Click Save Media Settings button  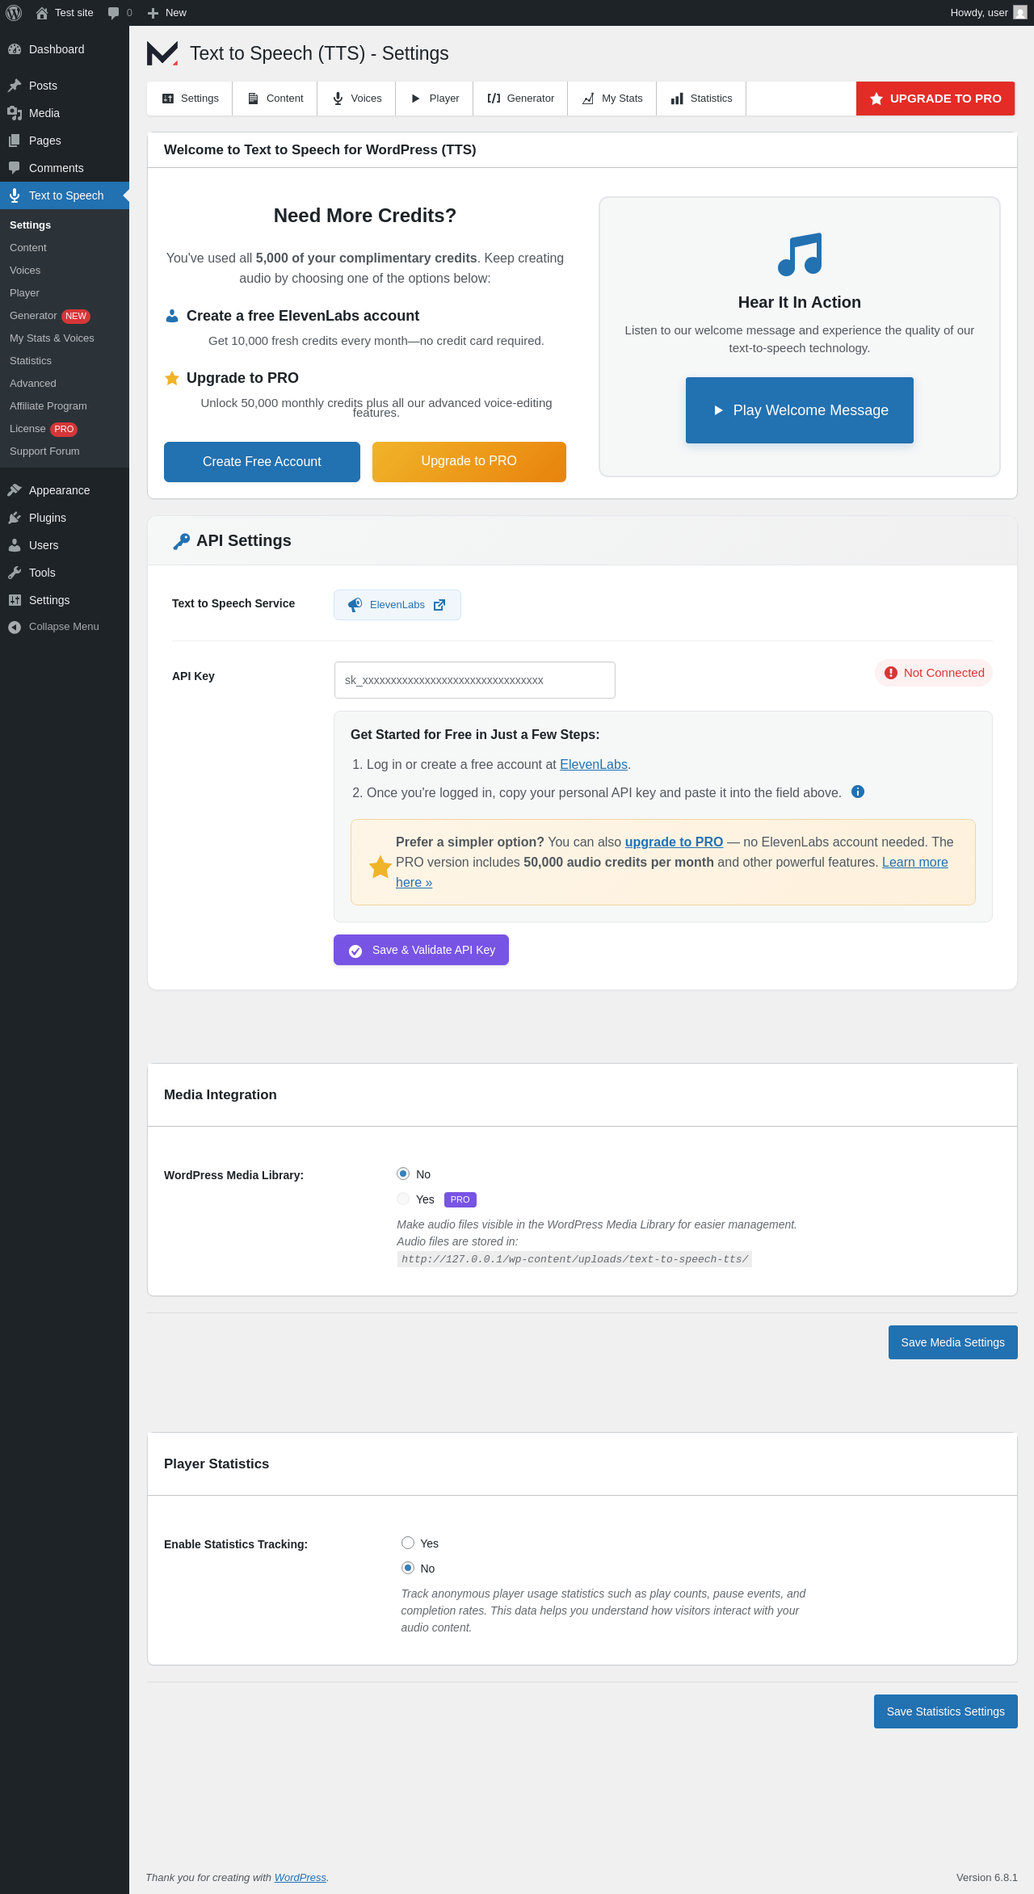point(953,1342)
